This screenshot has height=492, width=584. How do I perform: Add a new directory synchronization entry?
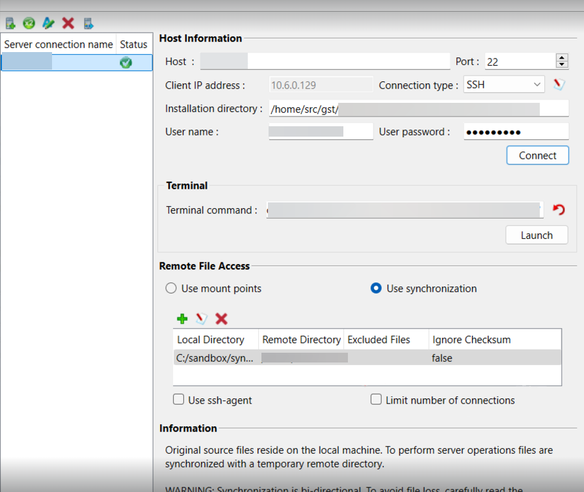[x=181, y=319]
